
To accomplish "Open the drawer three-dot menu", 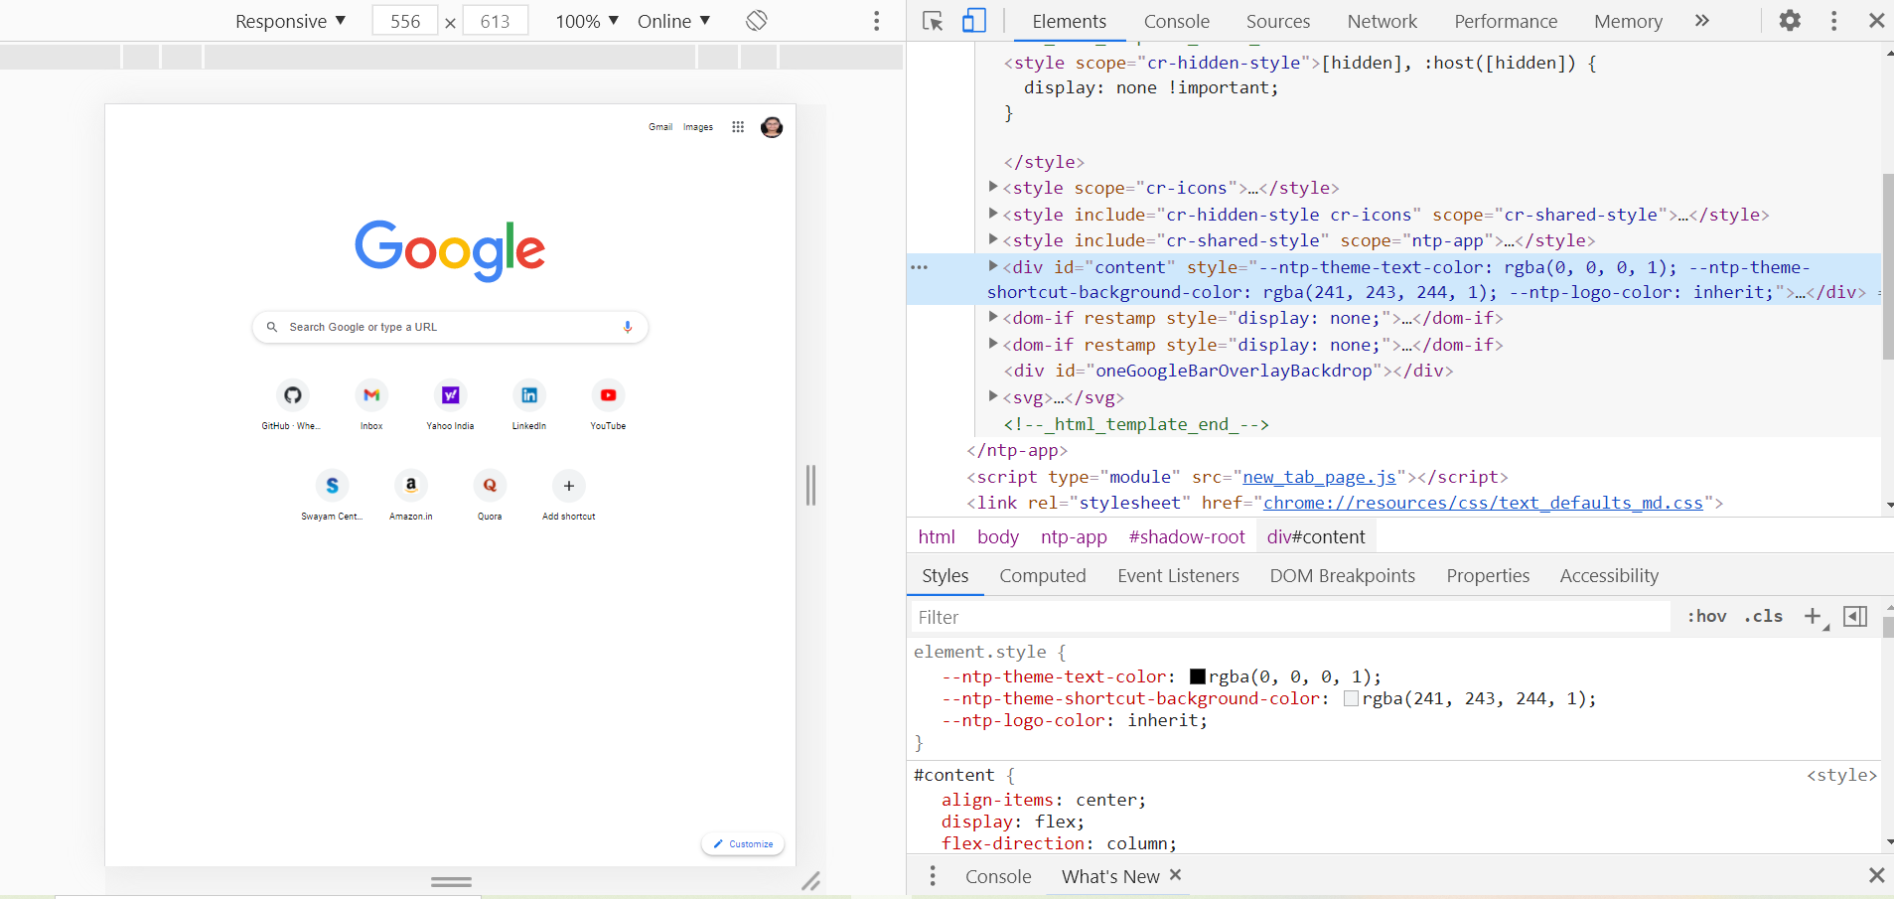I will pyautogui.click(x=932, y=876).
